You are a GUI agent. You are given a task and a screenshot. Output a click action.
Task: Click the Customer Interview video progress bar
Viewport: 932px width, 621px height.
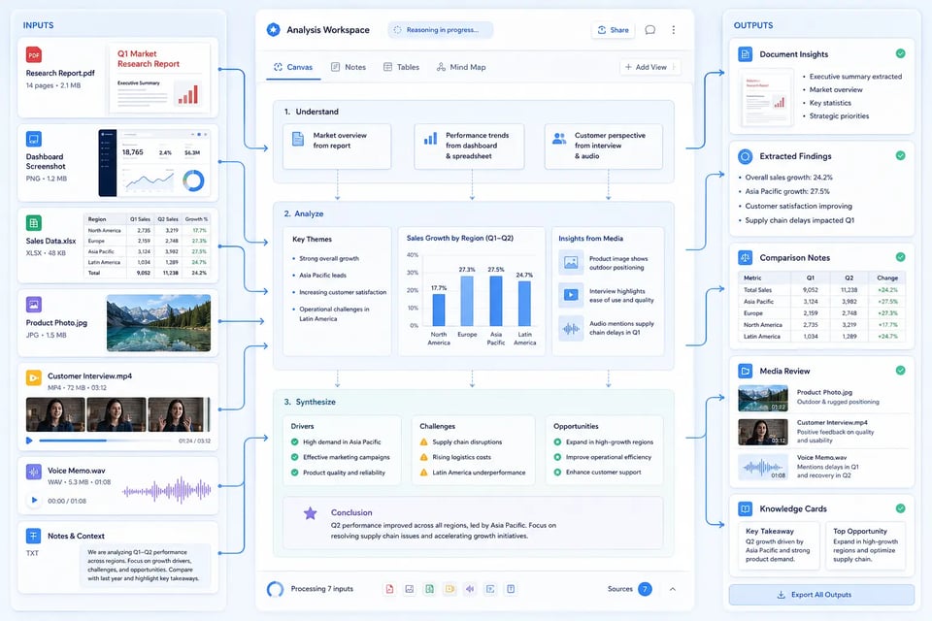tap(107, 441)
